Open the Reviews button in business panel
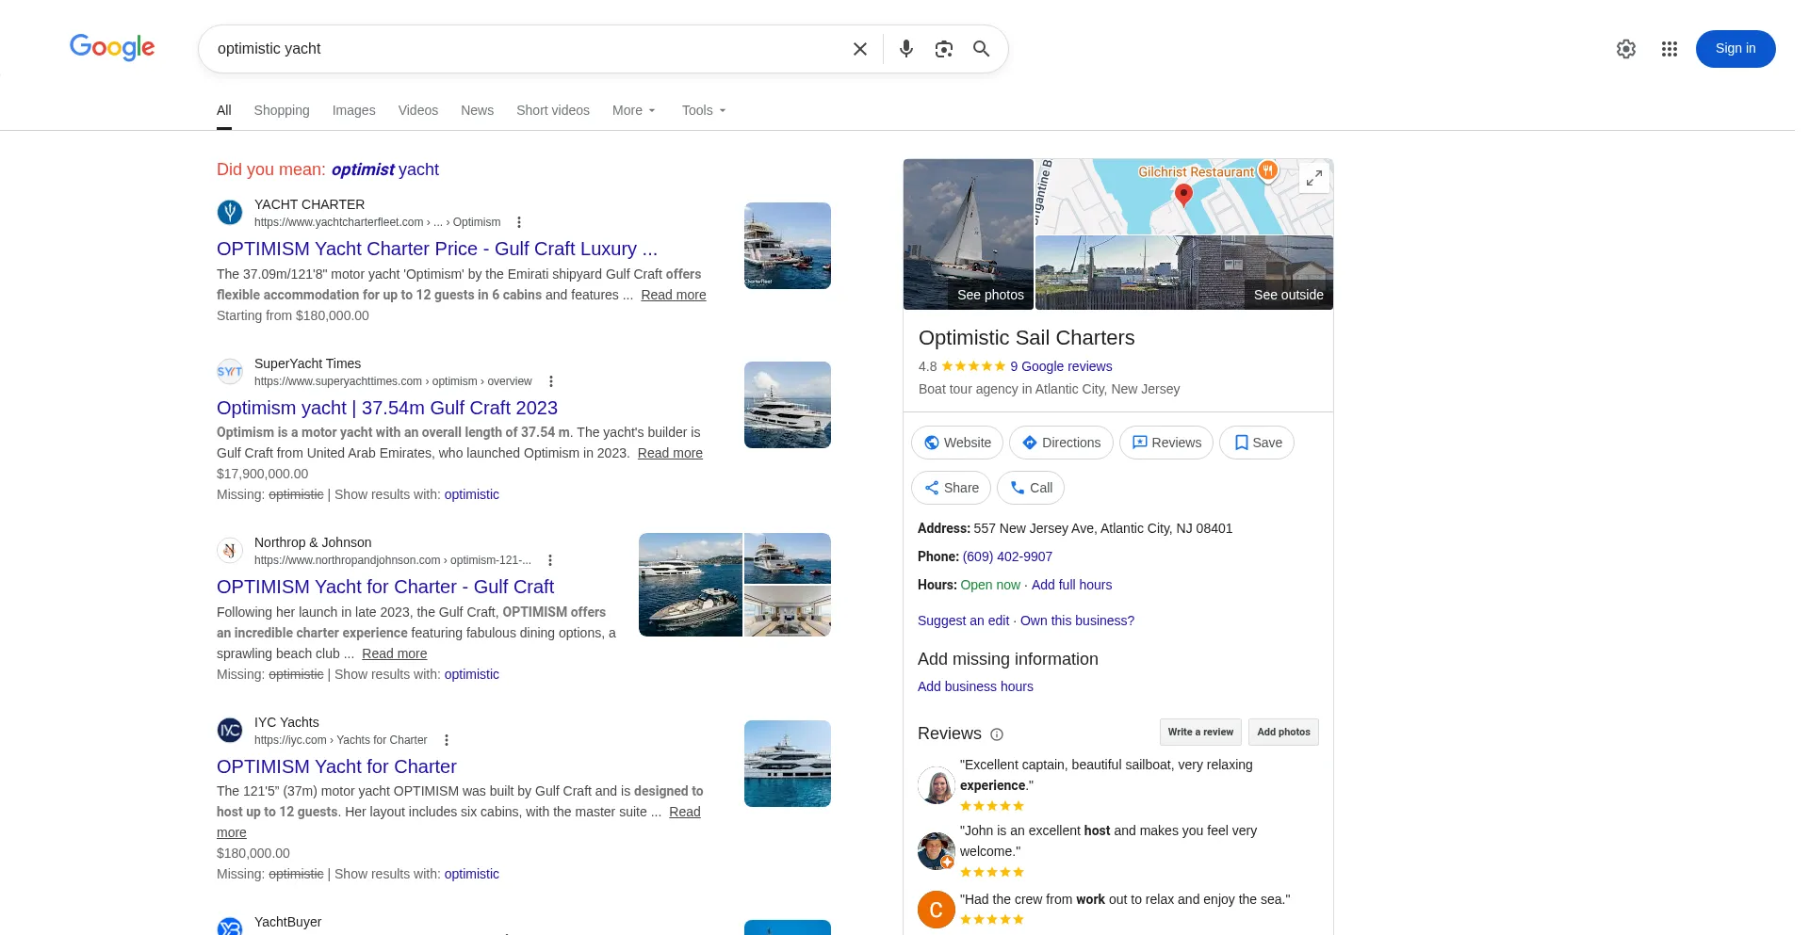The height and width of the screenshot is (935, 1809). click(x=1166, y=443)
